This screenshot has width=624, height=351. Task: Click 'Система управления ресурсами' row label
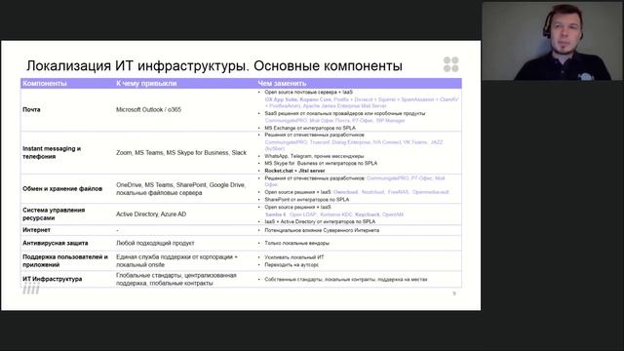(x=54, y=214)
